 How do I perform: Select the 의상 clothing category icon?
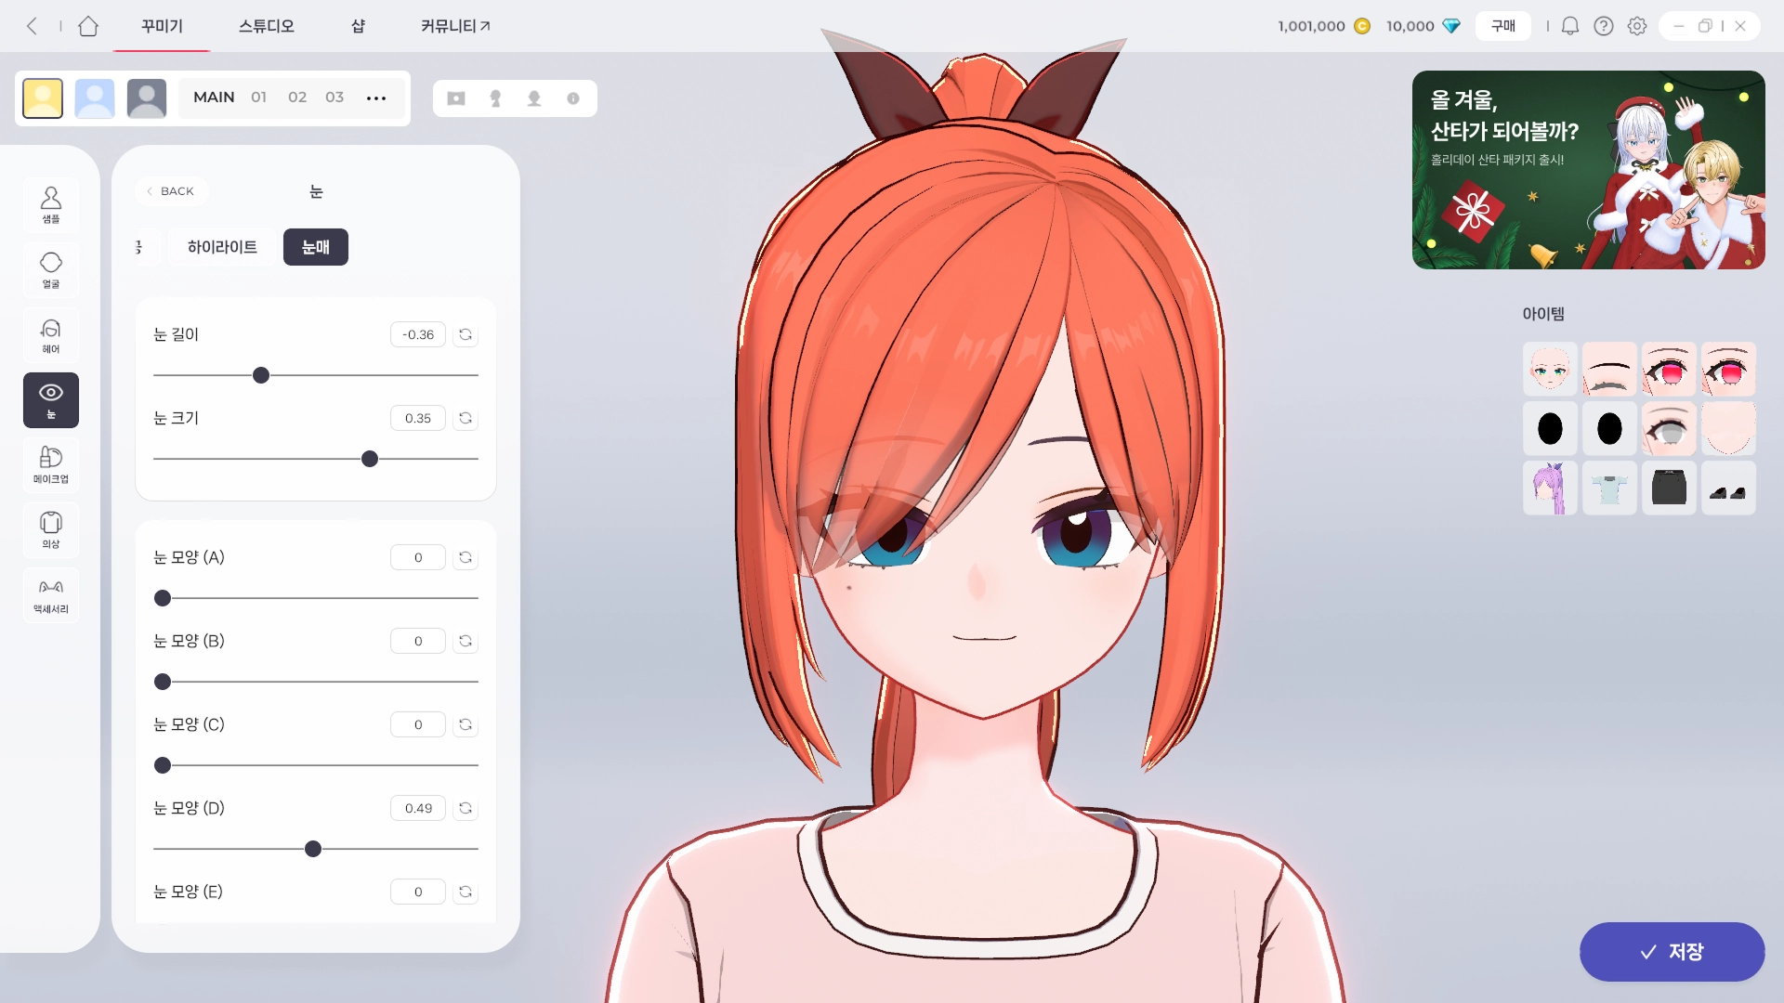[x=51, y=529]
